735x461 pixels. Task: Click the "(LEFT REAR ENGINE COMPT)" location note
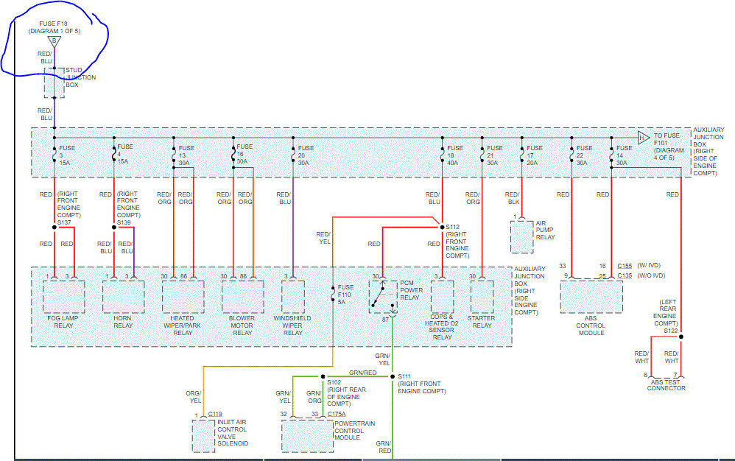coord(665,313)
